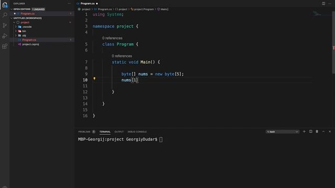The height and width of the screenshot is (188, 335).
Task: Open the Extensions view
Action: click(5, 46)
